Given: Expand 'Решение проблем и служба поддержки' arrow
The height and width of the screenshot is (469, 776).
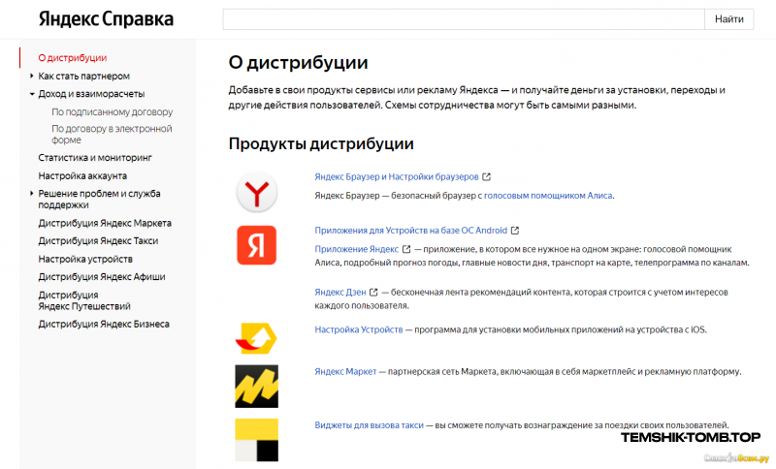Looking at the screenshot, I should coord(31,193).
